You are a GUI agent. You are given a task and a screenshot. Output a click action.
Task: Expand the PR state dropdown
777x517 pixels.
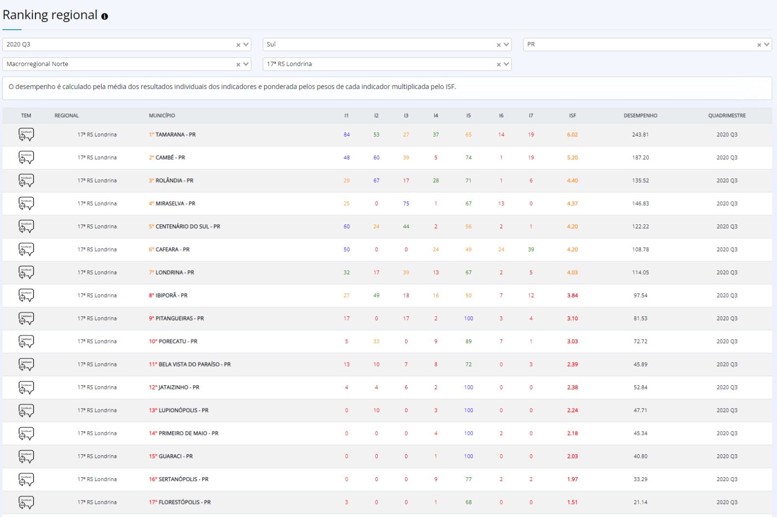767,44
